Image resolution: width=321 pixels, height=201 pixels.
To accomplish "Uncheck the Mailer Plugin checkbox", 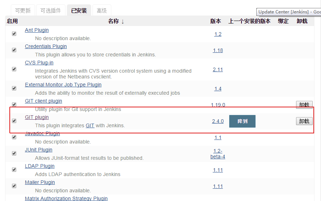I will tap(14, 186).
